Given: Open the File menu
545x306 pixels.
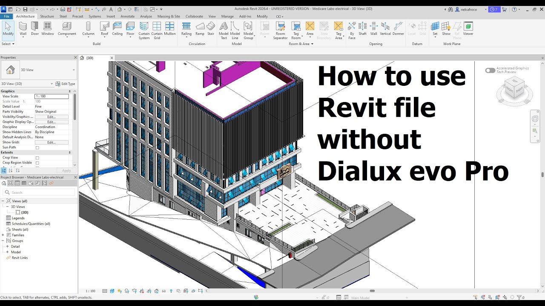Looking at the screenshot, I should pyautogui.click(x=6, y=16).
